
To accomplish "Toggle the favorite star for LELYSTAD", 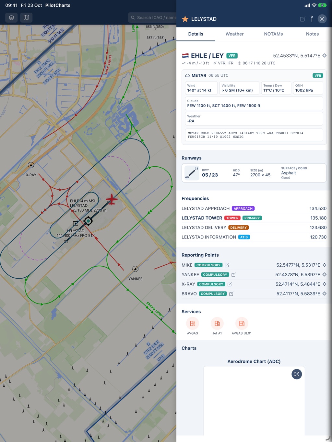I will 185,19.
